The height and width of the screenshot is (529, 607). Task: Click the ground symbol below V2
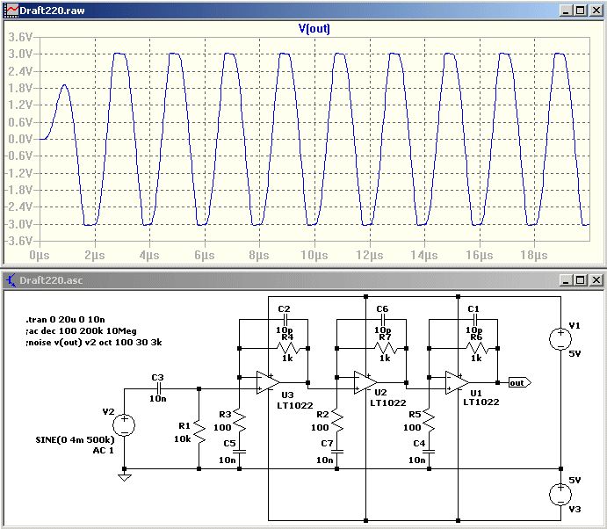point(125,477)
